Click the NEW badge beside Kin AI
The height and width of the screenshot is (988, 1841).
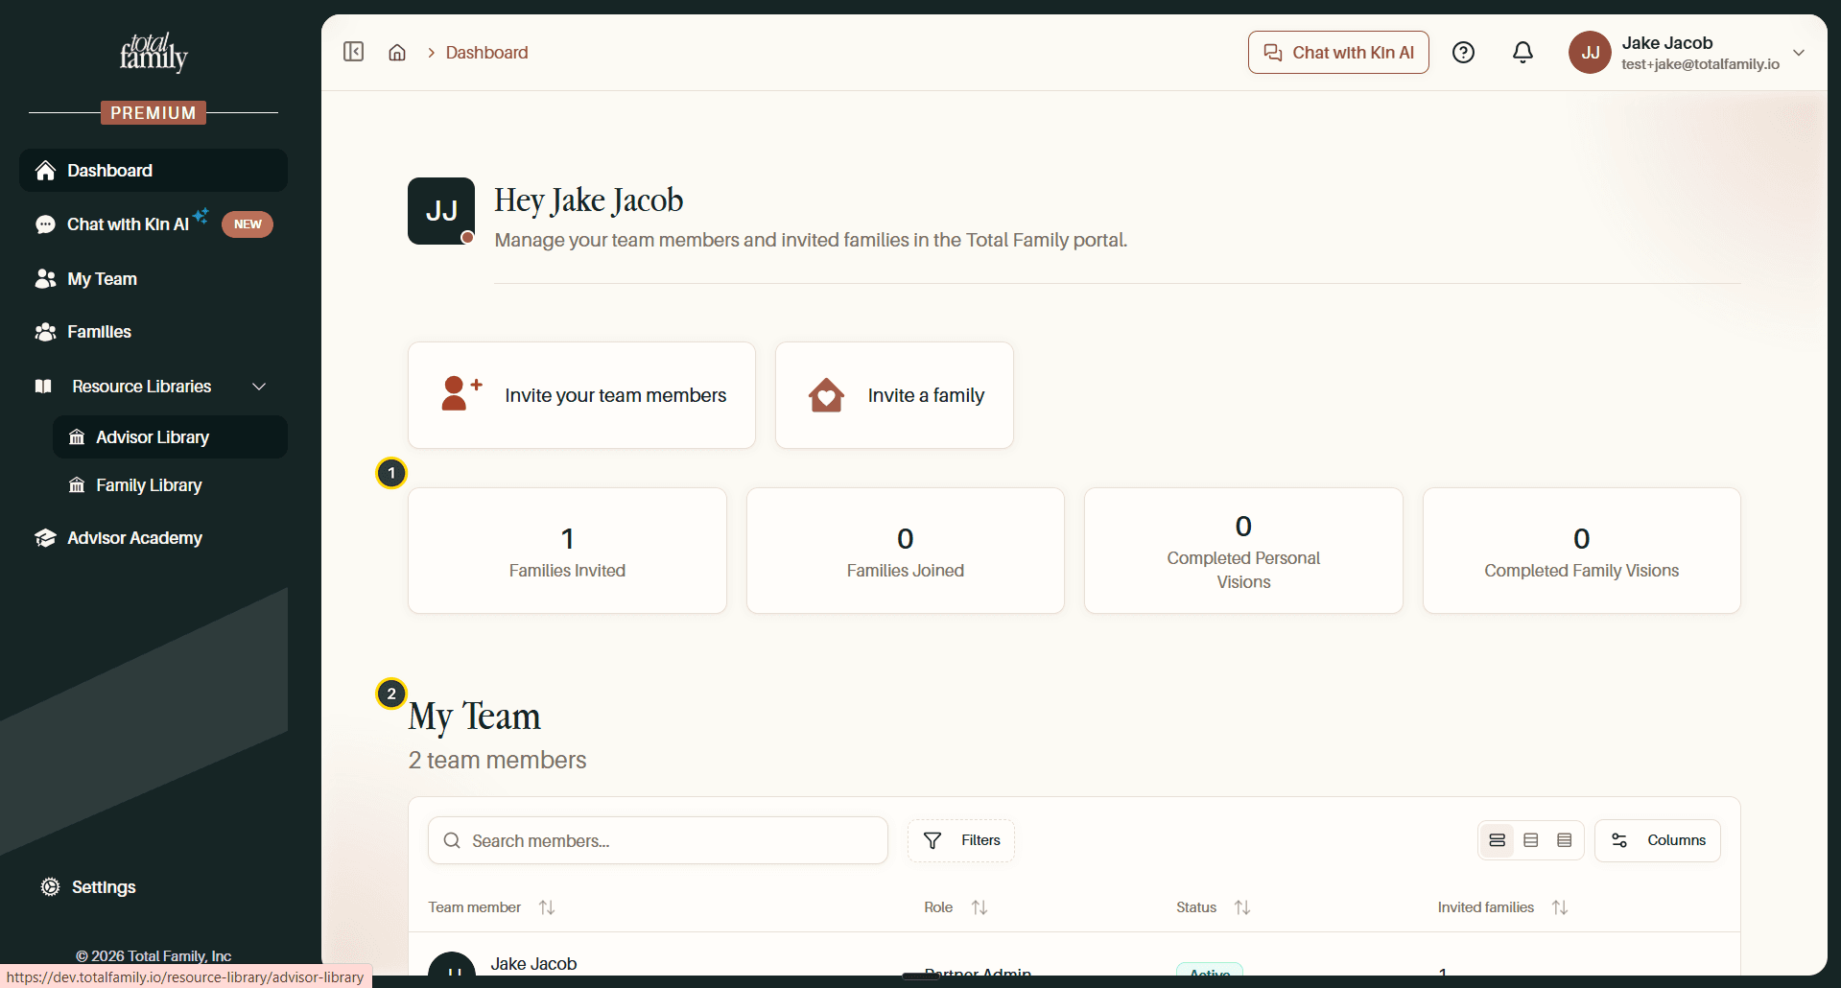point(248,224)
